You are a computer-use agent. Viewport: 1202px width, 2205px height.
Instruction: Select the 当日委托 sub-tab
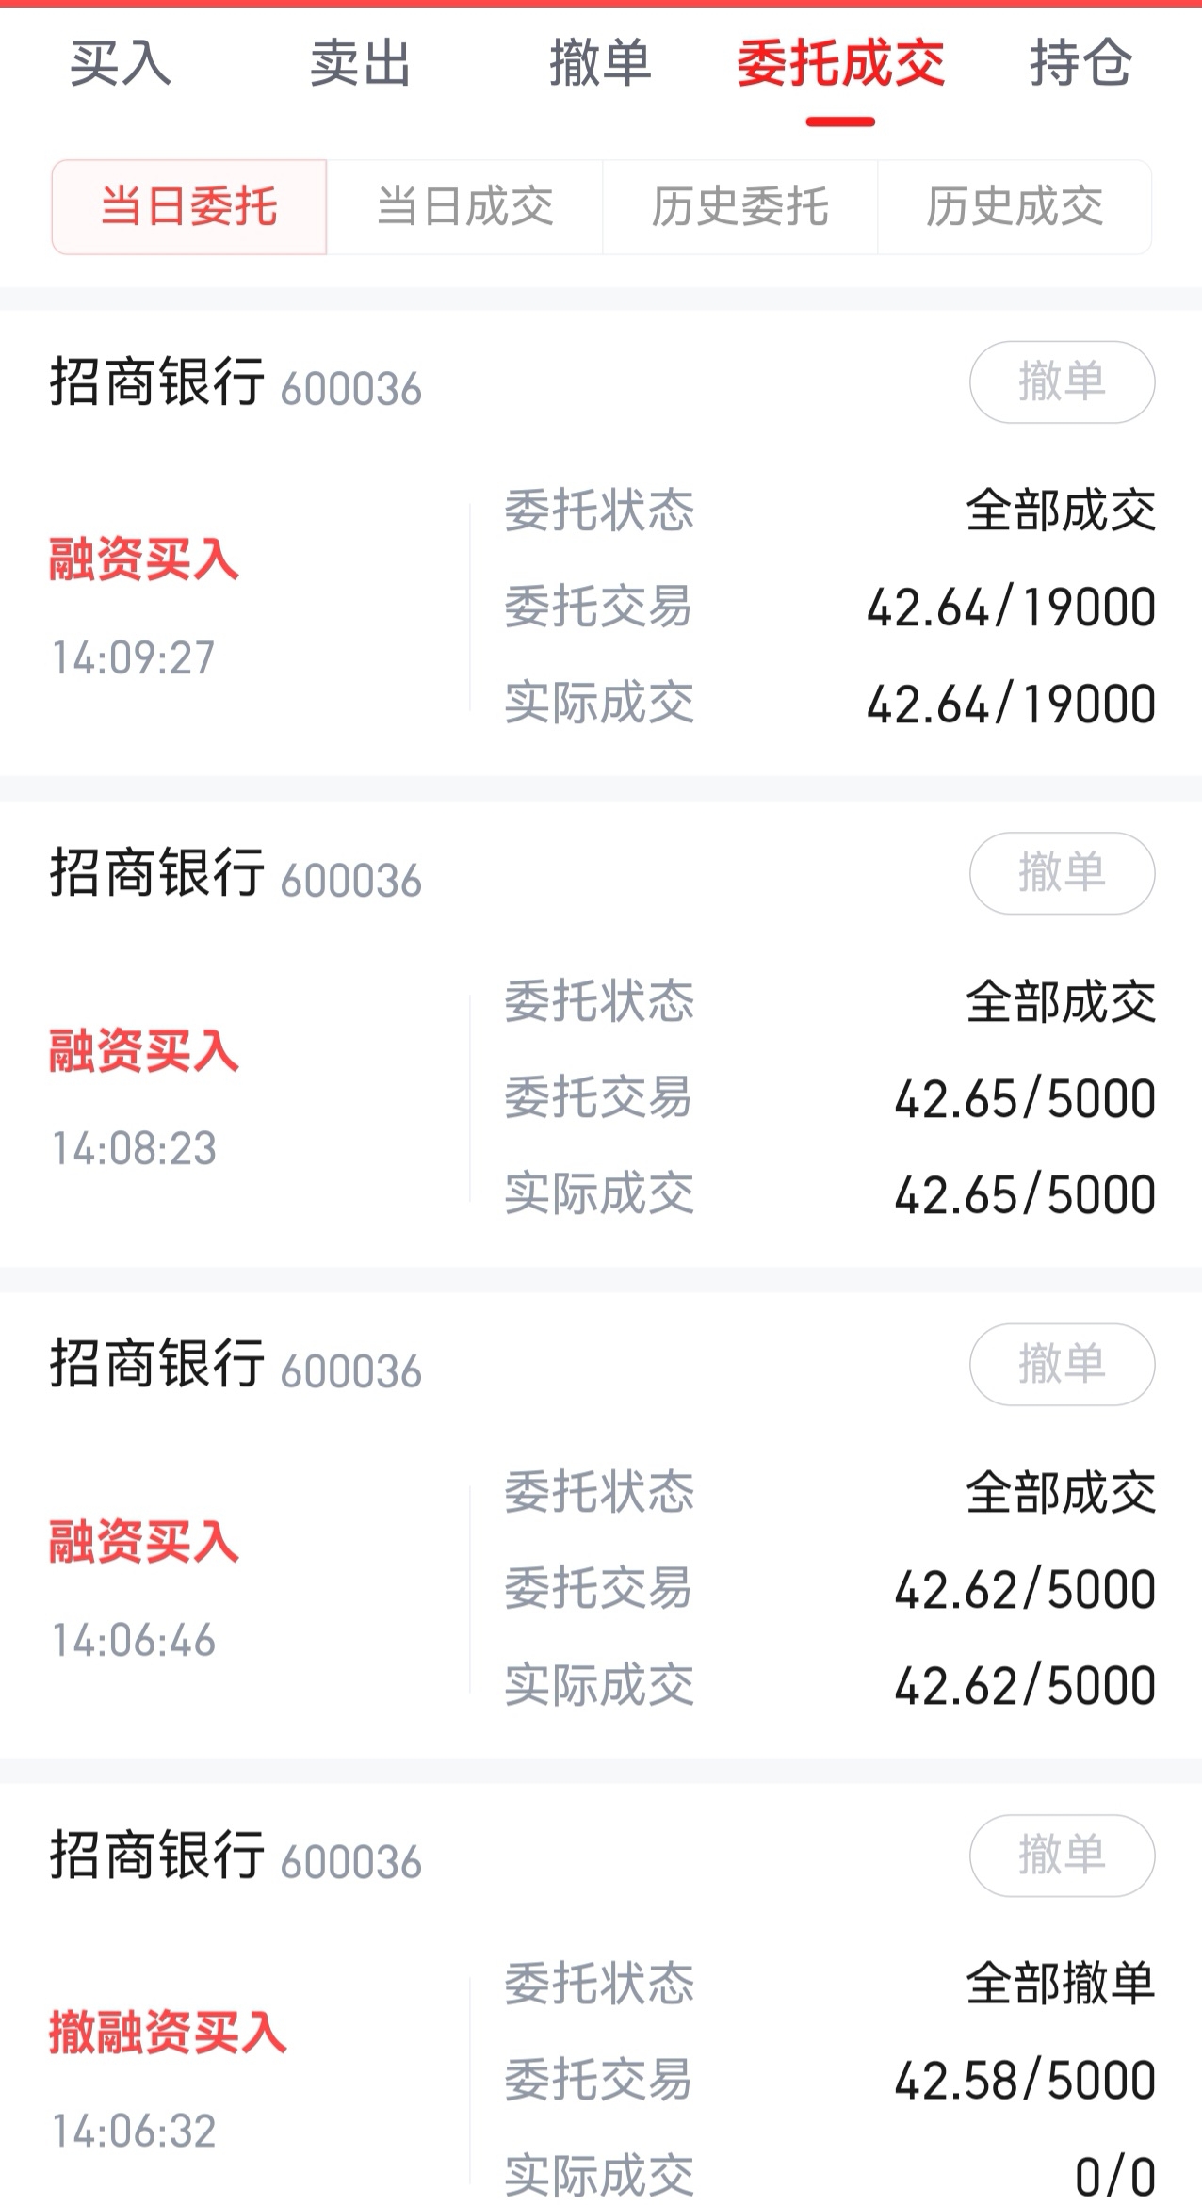189,207
